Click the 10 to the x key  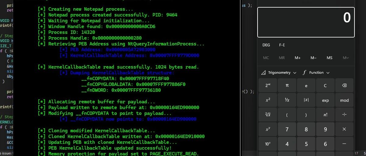point(268,144)
